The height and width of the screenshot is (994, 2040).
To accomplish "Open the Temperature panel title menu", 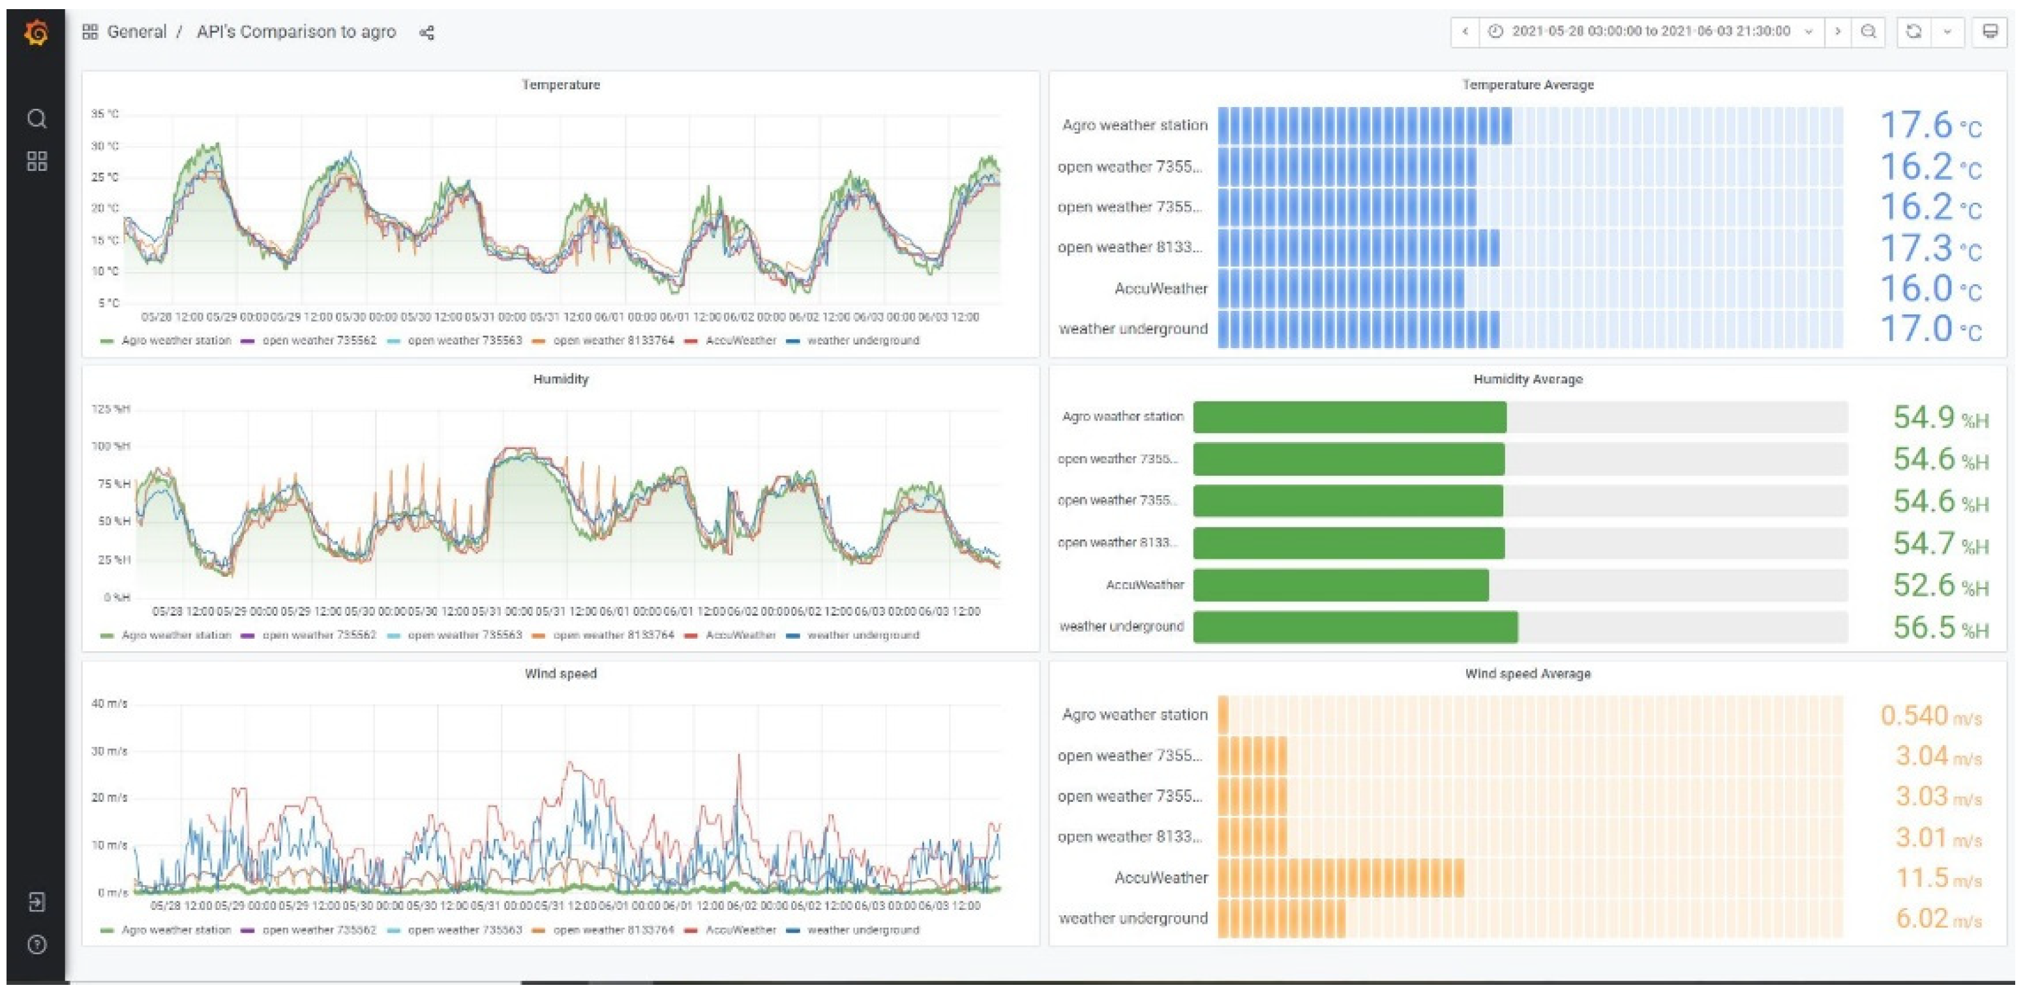I will click(561, 85).
